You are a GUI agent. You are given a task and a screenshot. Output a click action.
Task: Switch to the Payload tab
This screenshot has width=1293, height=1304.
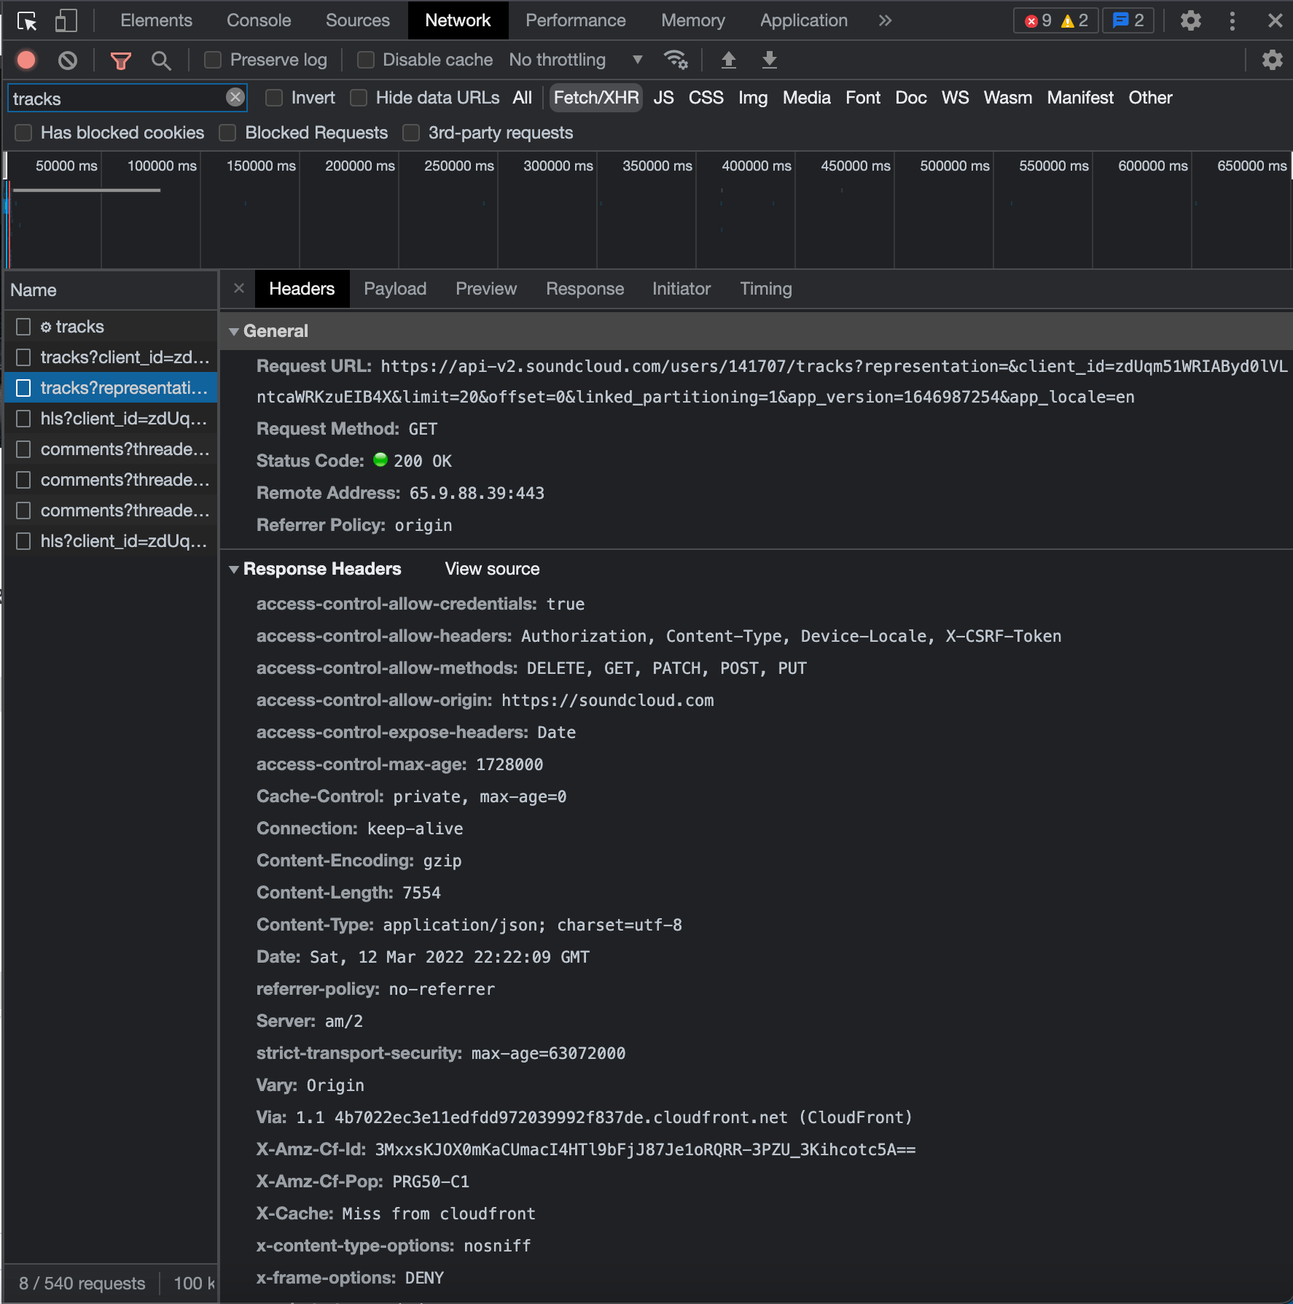[395, 289]
